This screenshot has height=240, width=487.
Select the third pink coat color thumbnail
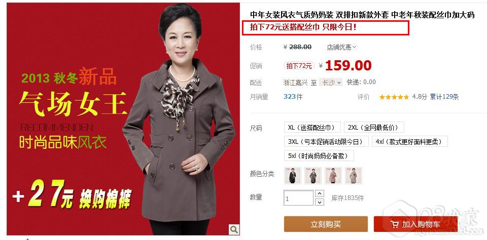333,176
